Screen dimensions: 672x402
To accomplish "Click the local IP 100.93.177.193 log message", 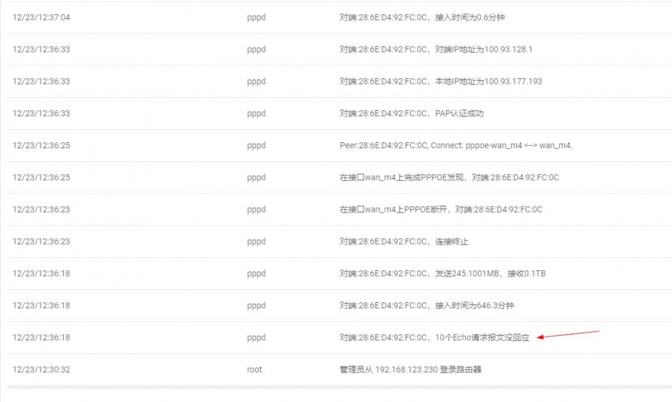I will (x=440, y=81).
